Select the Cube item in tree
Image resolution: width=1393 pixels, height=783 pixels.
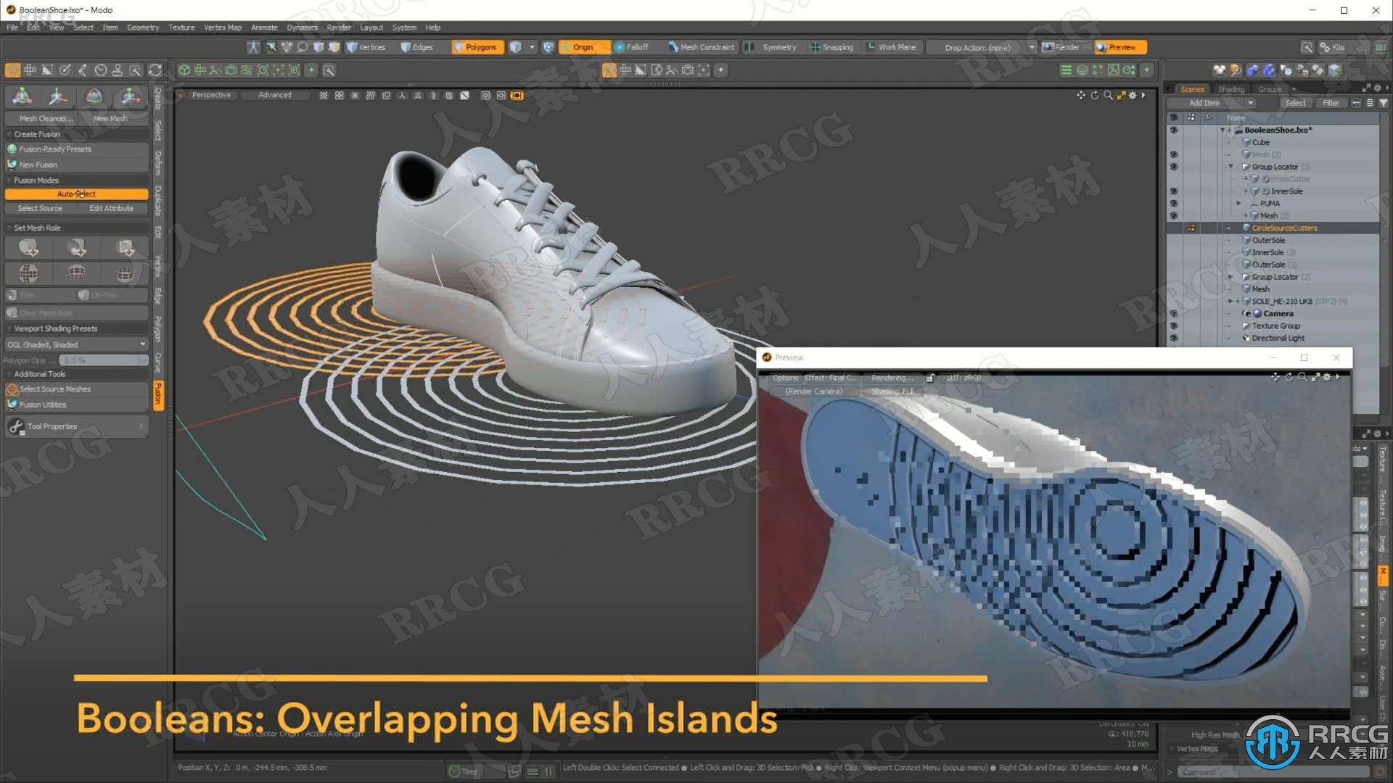1260,142
